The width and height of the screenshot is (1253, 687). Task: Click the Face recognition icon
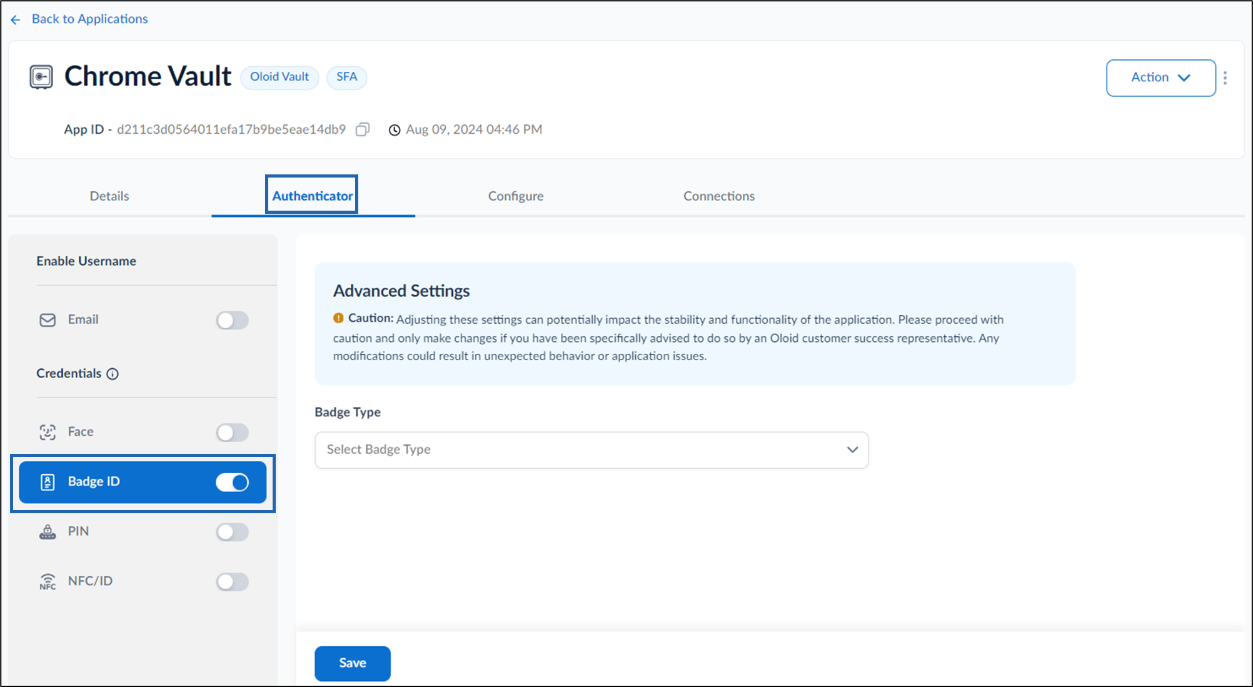pos(48,432)
